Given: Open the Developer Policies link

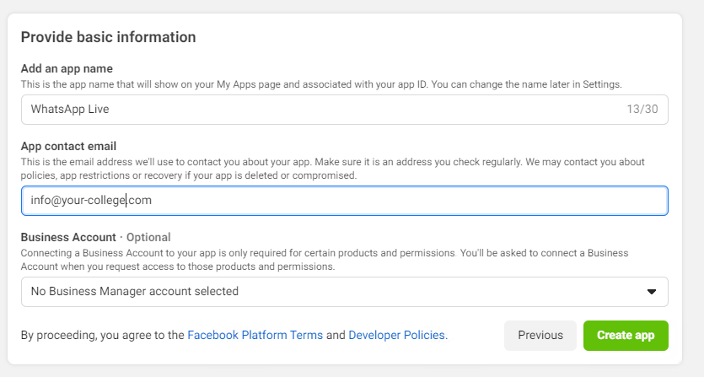Looking at the screenshot, I should click(398, 335).
